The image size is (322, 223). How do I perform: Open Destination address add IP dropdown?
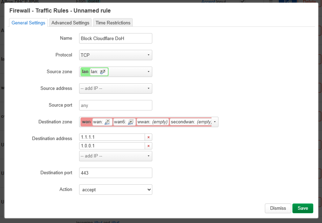[x=115, y=156]
